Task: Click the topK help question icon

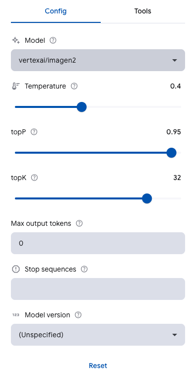Action: (35, 178)
